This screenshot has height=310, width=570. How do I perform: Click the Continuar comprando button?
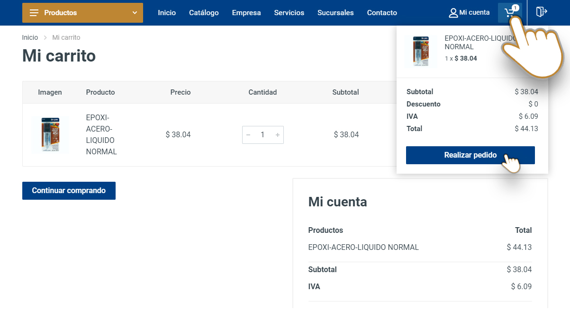(x=69, y=191)
